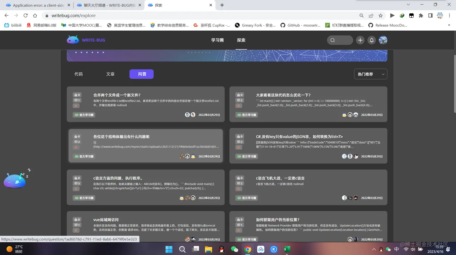Open 探索 in the top navigation

click(x=241, y=40)
